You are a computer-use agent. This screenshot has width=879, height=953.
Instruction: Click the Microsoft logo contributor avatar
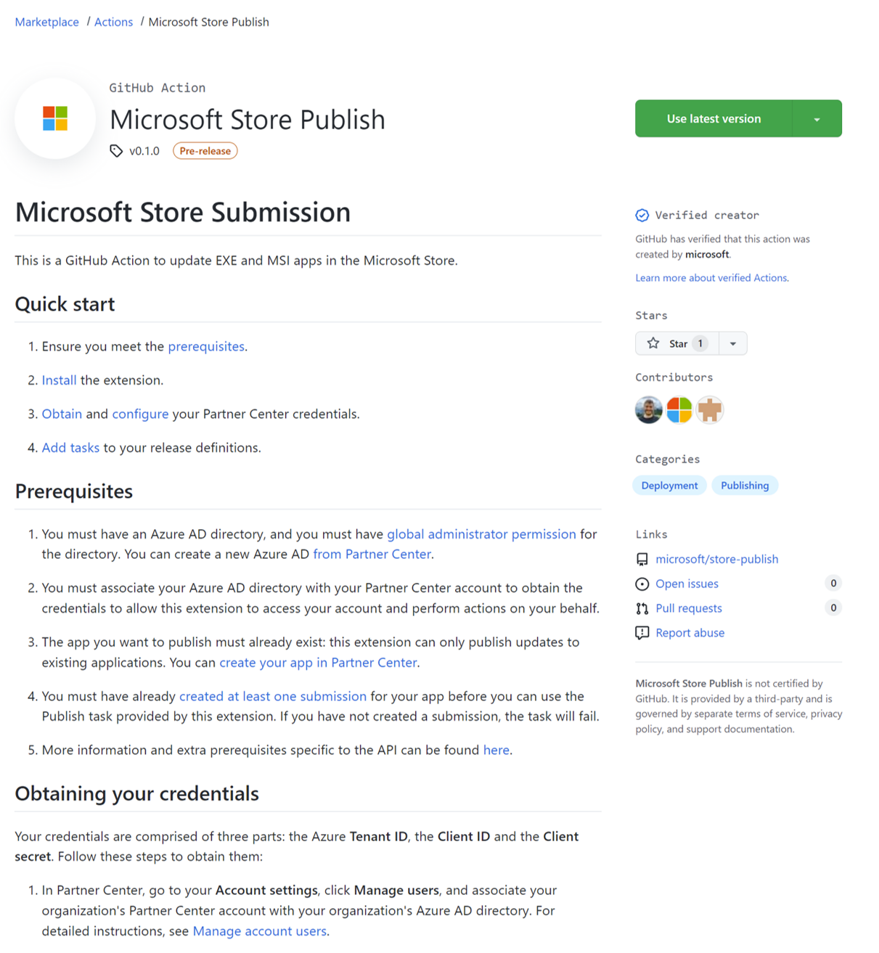click(679, 410)
